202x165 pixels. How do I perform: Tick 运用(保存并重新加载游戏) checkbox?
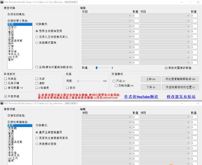[37, 67]
